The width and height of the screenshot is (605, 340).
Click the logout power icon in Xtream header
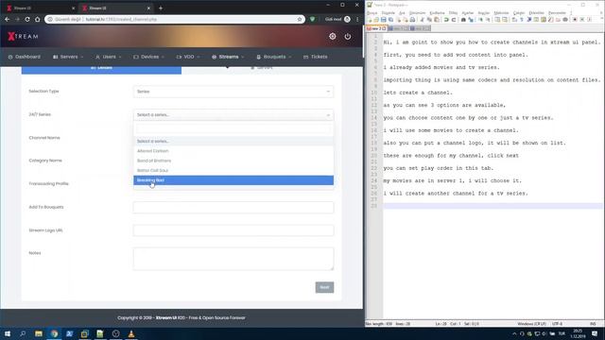click(x=348, y=36)
